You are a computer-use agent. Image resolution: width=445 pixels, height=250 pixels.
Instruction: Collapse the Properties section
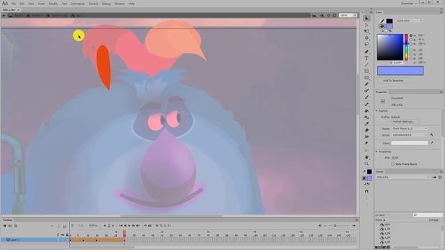pyautogui.click(x=377, y=151)
